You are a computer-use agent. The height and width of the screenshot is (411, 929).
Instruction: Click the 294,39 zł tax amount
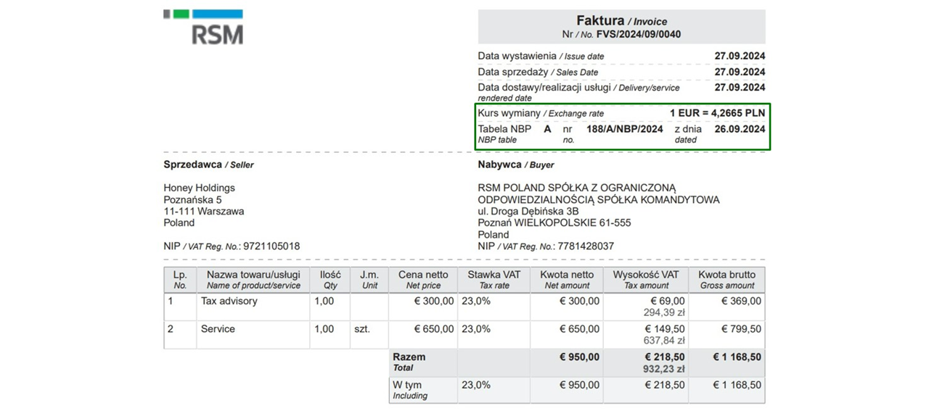tap(663, 312)
